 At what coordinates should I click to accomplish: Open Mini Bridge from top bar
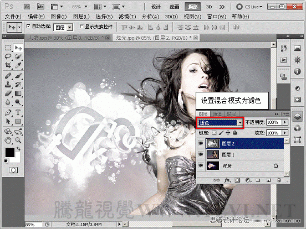coord(40,7)
